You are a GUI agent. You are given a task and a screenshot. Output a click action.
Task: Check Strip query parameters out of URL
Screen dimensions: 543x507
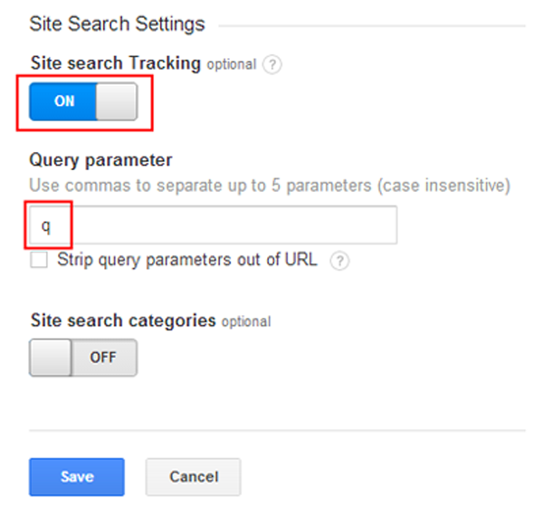(x=39, y=260)
